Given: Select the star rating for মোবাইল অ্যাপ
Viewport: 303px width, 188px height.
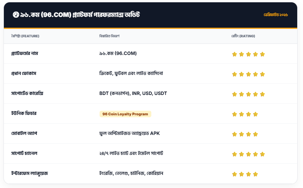Looking at the screenshot, I should 245,134.
